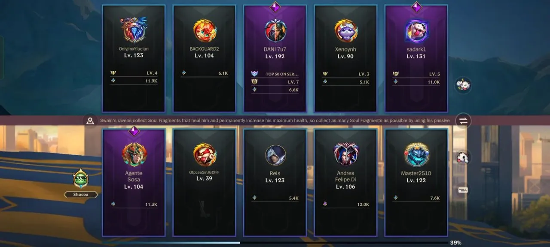The image size is (550, 247).
Task: Click OtpLeeSinJGDIFF's avatar icon
Action: point(205,154)
